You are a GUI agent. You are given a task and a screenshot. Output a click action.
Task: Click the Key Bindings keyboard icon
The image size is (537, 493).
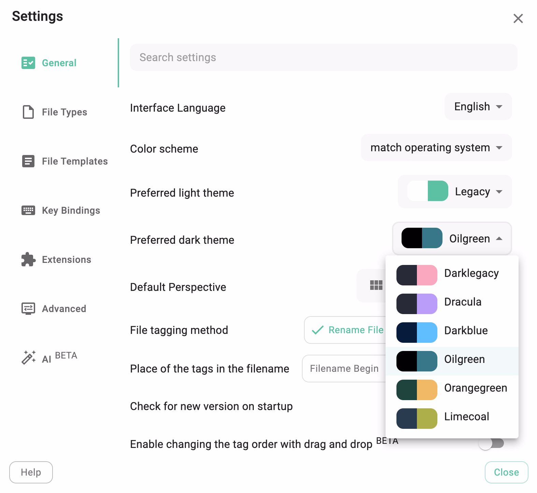pos(29,210)
